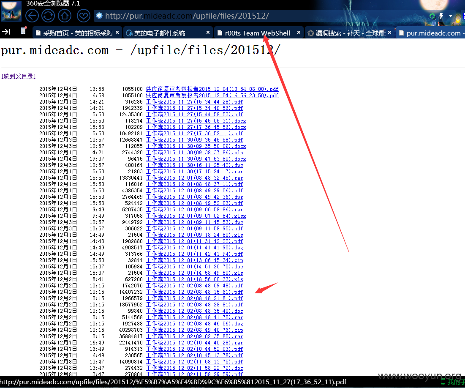Click file size text 40298703
465x388 pixels.
pos(131,330)
